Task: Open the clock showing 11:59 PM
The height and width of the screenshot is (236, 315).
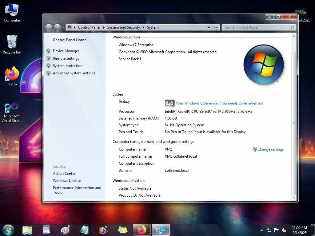Action: (x=299, y=230)
